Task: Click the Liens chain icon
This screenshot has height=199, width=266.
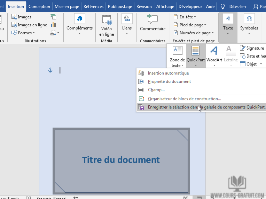Action: [127, 19]
